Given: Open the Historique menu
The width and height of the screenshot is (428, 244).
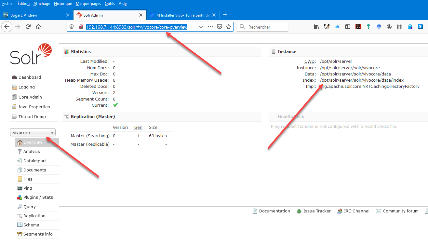Looking at the screenshot, I should point(63,4).
